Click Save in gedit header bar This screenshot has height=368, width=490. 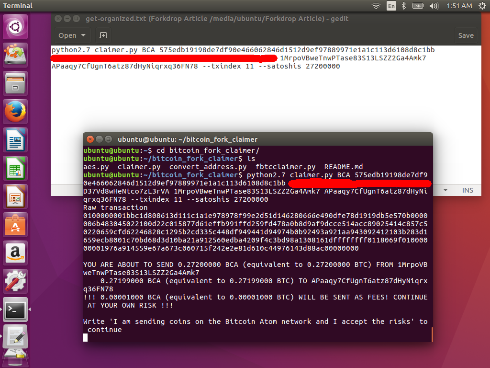(466, 35)
